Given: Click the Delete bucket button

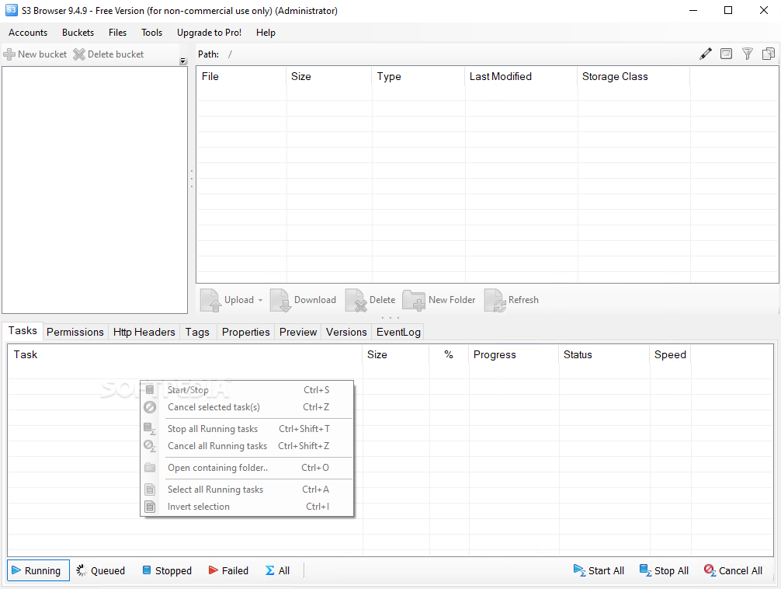Looking at the screenshot, I should click(x=108, y=54).
